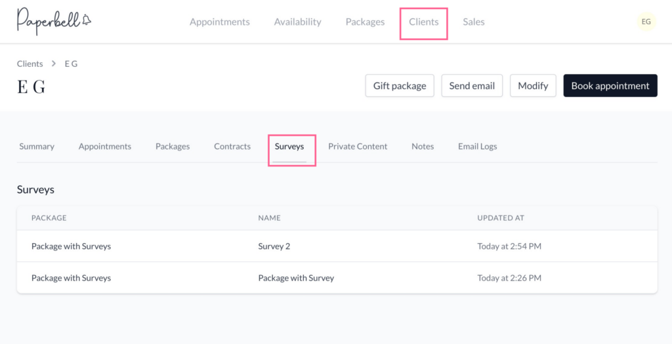Click the Gift package button

399,86
